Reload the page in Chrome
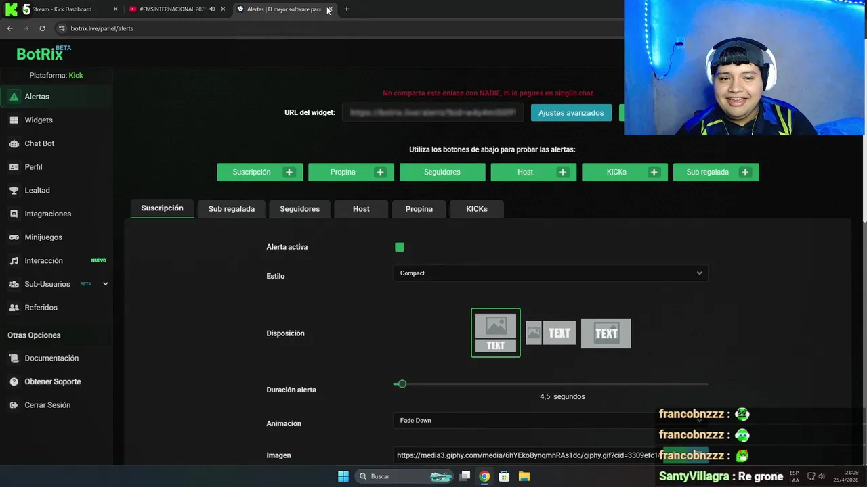This screenshot has height=487, width=867. pyautogui.click(x=42, y=28)
